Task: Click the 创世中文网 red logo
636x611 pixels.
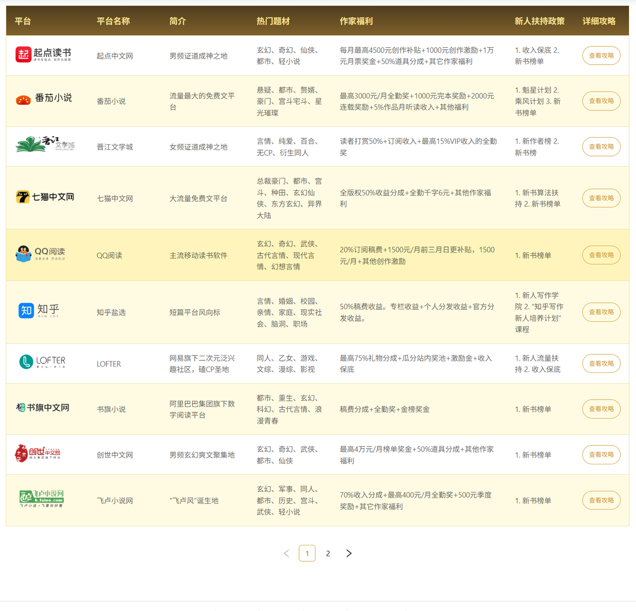Action: [38, 453]
